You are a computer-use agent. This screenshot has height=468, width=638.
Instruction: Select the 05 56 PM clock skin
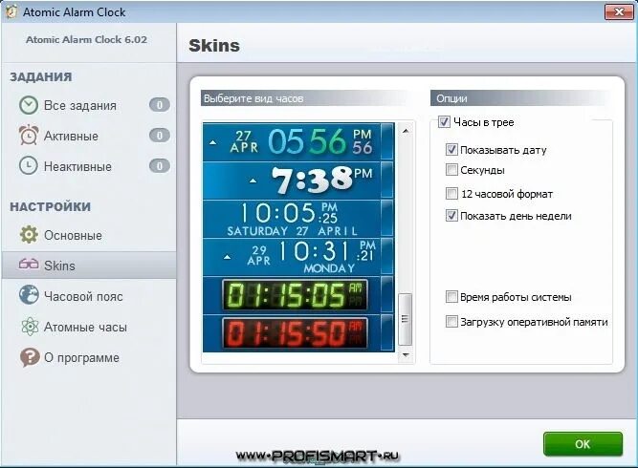(x=298, y=141)
